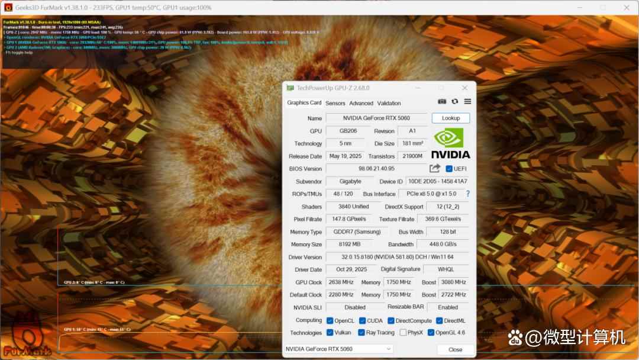Click the ROPs/TMUs value 48 / 120

point(343,194)
